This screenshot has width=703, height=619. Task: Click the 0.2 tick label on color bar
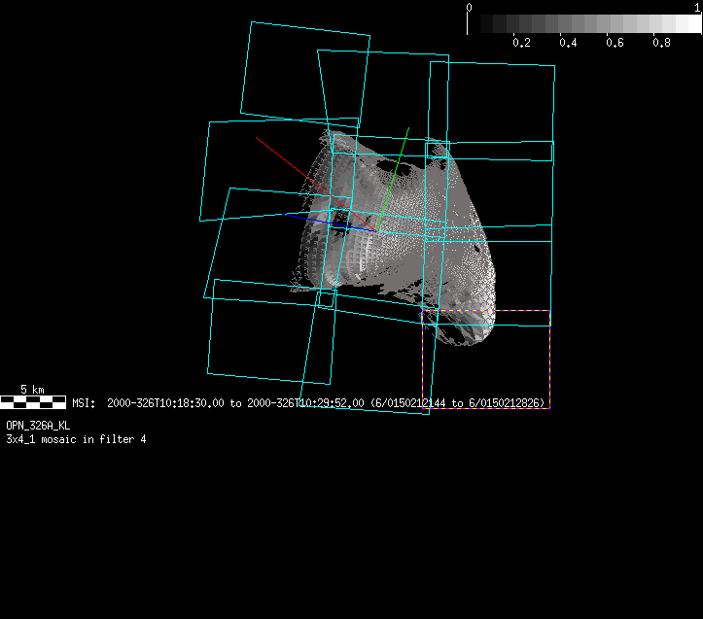tap(521, 43)
